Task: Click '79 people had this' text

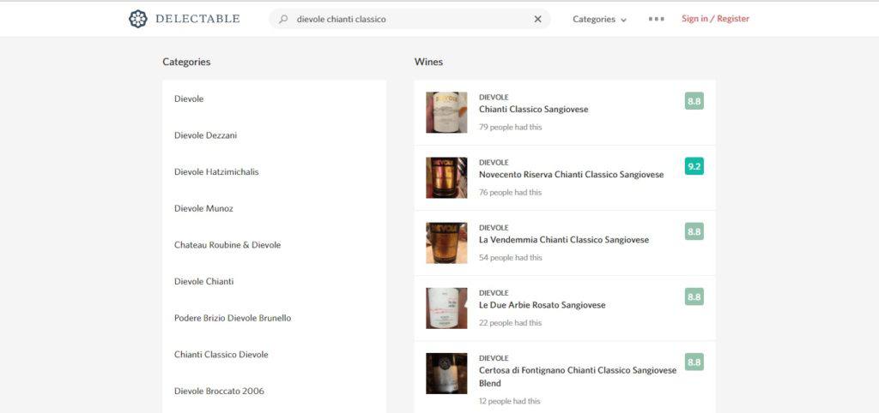Action: pyautogui.click(x=510, y=127)
